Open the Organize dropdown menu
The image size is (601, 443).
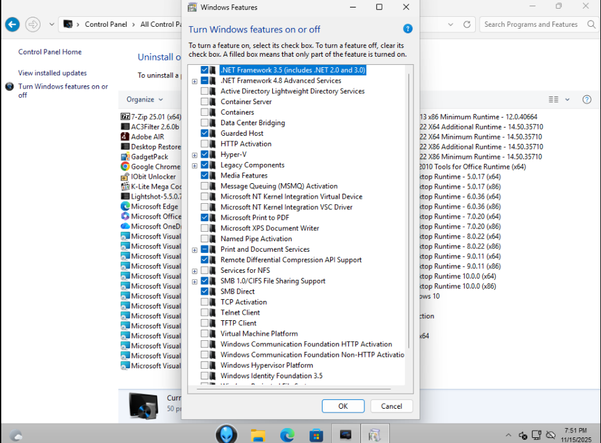(x=144, y=100)
